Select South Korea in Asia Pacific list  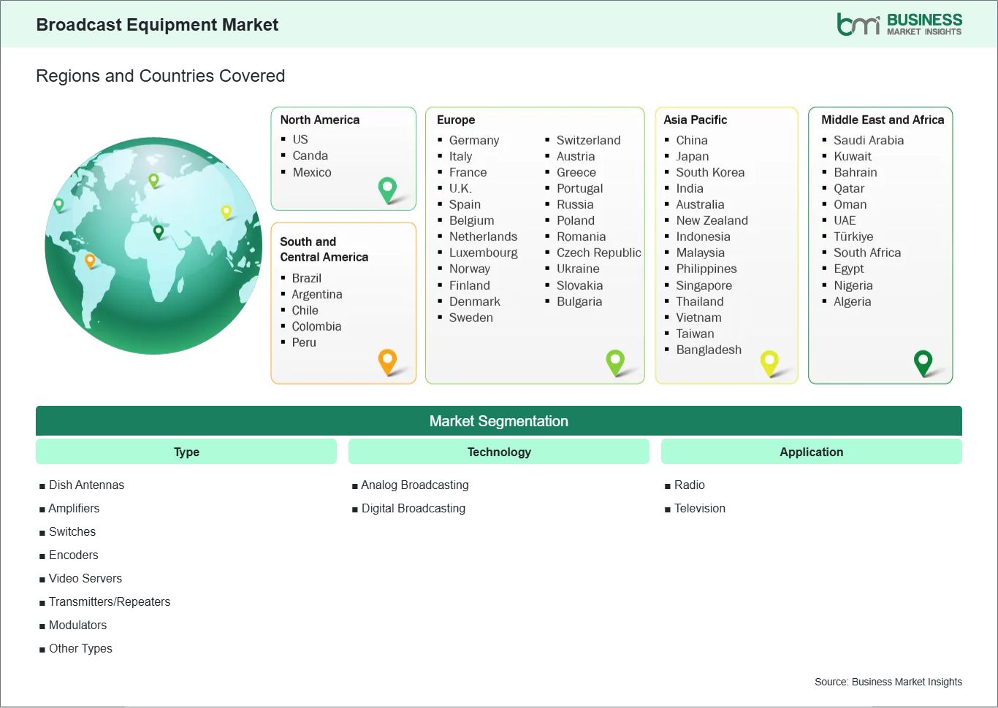coord(709,172)
